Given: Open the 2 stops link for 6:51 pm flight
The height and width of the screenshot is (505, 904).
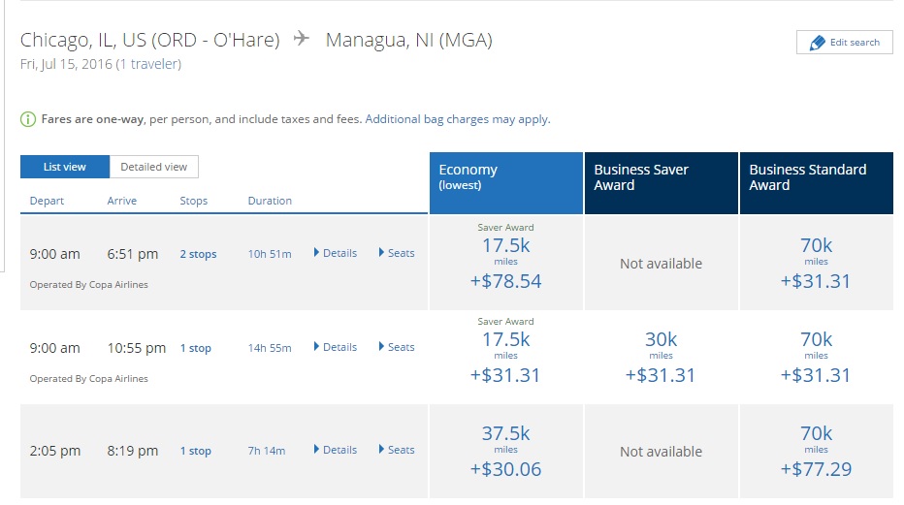Looking at the screenshot, I should click(x=198, y=254).
